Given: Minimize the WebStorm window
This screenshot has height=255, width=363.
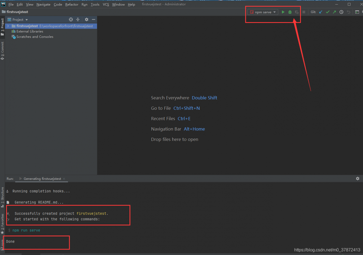Looking at the screenshot, I should pos(336,4).
